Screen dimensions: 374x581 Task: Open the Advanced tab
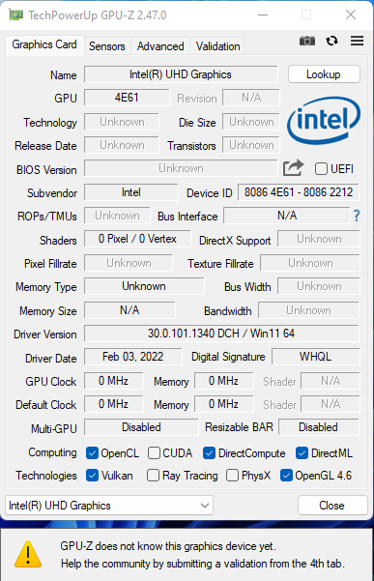pyautogui.click(x=160, y=46)
